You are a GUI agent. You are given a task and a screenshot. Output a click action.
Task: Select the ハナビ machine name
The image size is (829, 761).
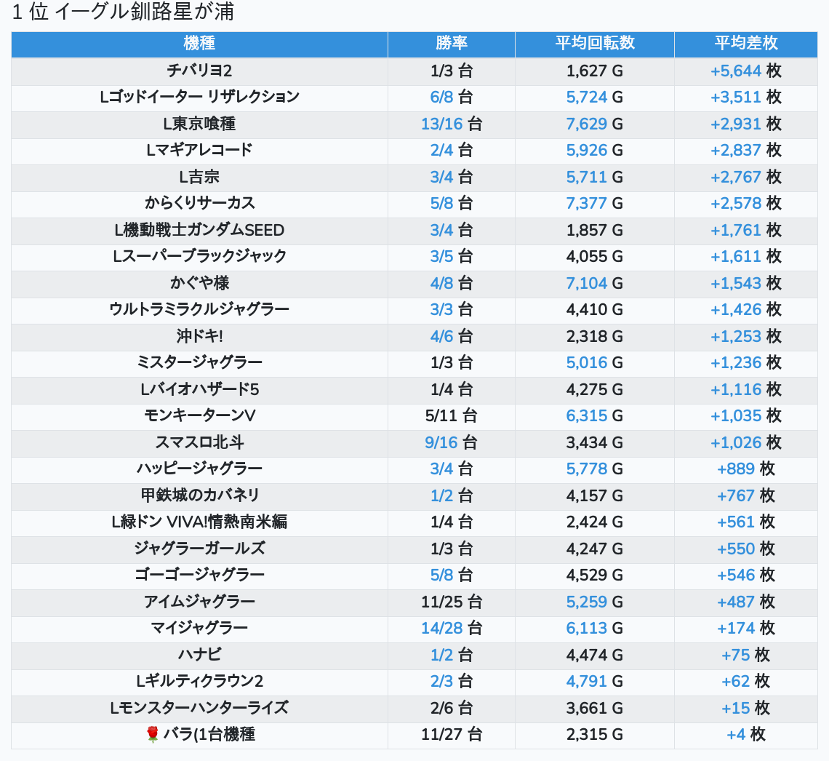click(x=199, y=656)
